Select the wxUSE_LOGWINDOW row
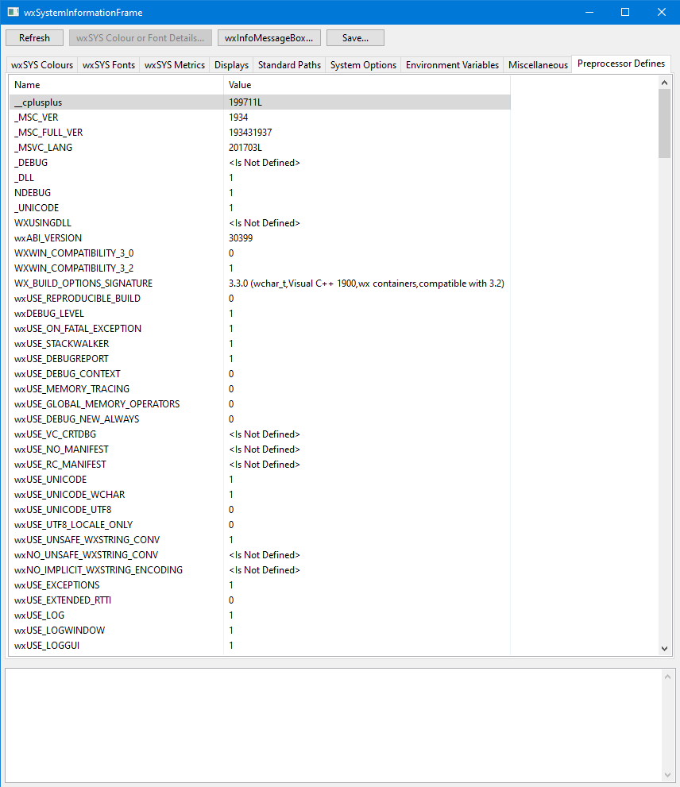Viewport: 680px width, 787px height. pyautogui.click(x=260, y=631)
